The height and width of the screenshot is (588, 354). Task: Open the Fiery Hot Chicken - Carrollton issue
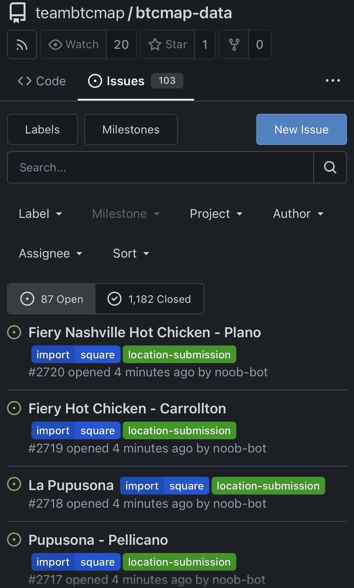[x=127, y=409]
